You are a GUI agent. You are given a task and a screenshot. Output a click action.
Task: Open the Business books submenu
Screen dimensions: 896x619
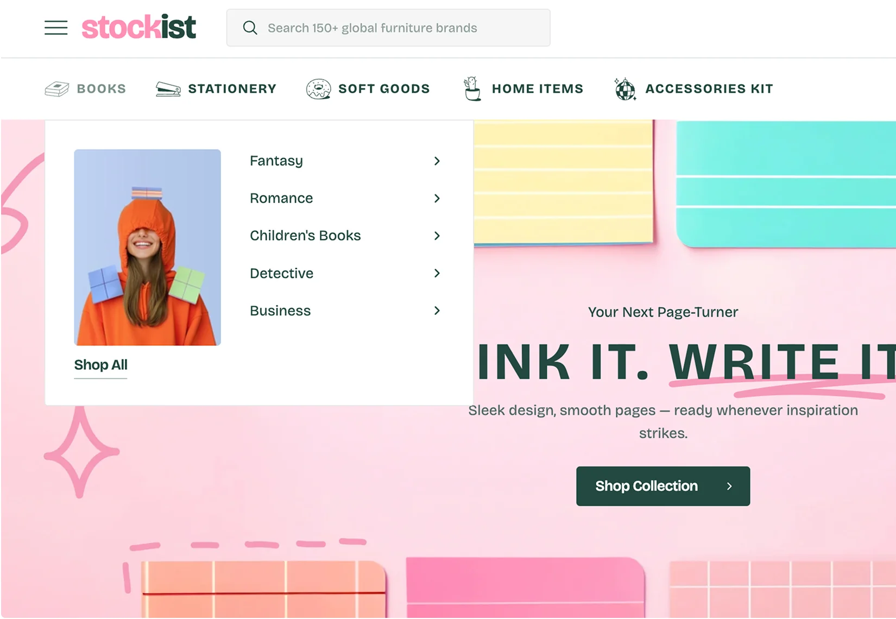coord(437,311)
